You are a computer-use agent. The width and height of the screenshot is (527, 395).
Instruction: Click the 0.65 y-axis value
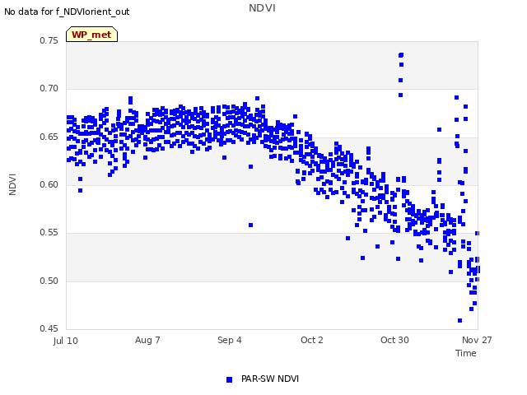[49, 137]
